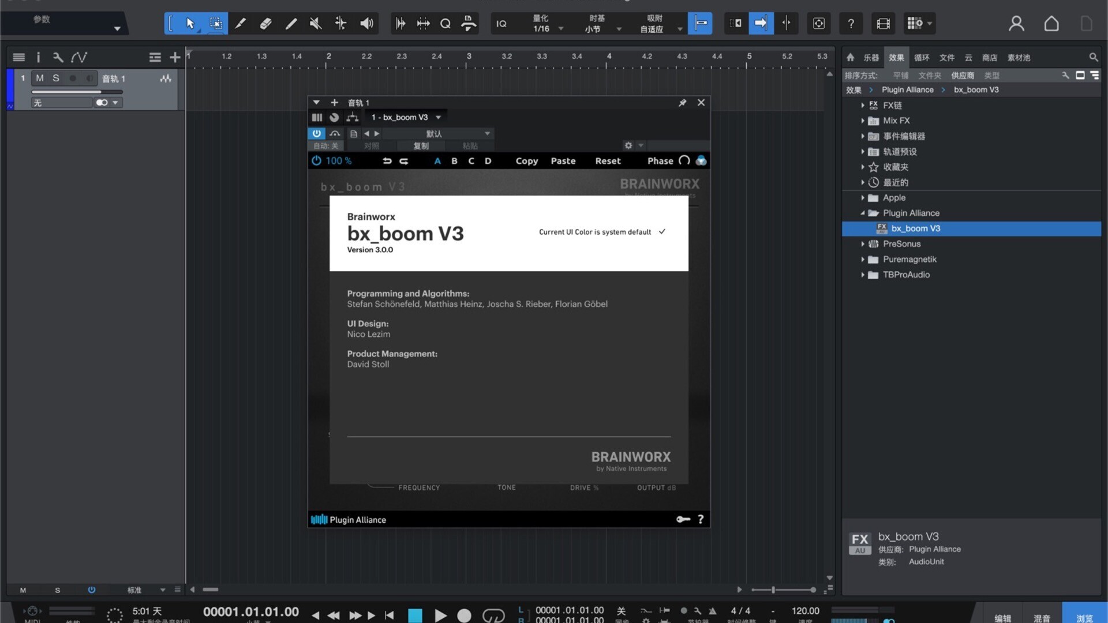Open the routing view icon in plugin window
Image resolution: width=1108 pixels, height=623 pixels.
[353, 117]
